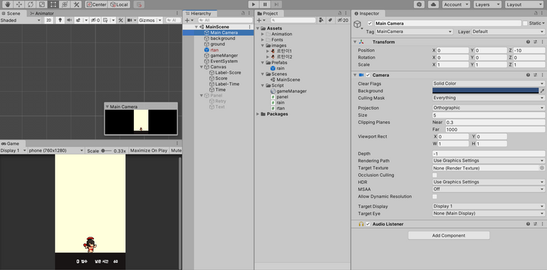The width and height of the screenshot is (547, 270).
Task: Open scene camera settings icon
Action: point(132,20)
